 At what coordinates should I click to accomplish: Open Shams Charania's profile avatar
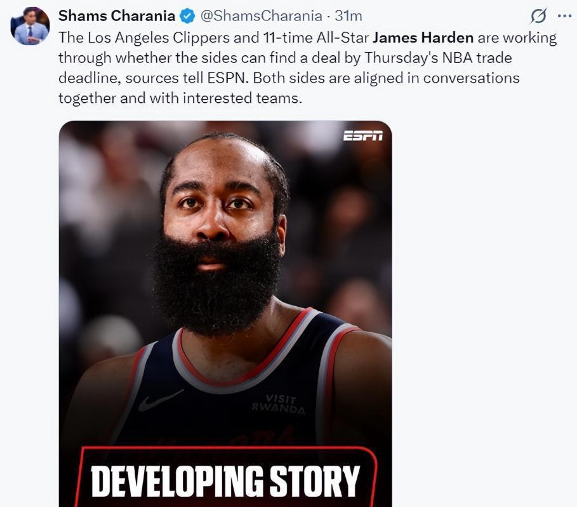tap(30, 26)
